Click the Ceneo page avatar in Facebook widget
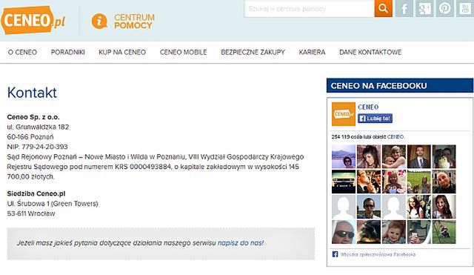This screenshot has width=474, height=275. point(344,114)
